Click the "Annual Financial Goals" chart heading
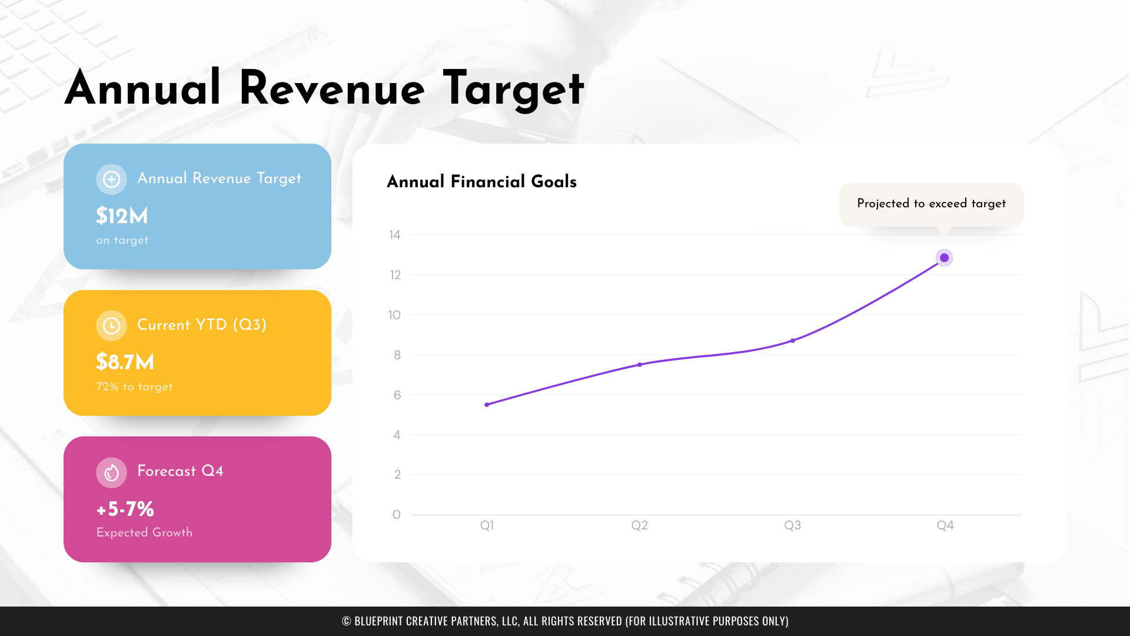The height and width of the screenshot is (636, 1130). [481, 181]
